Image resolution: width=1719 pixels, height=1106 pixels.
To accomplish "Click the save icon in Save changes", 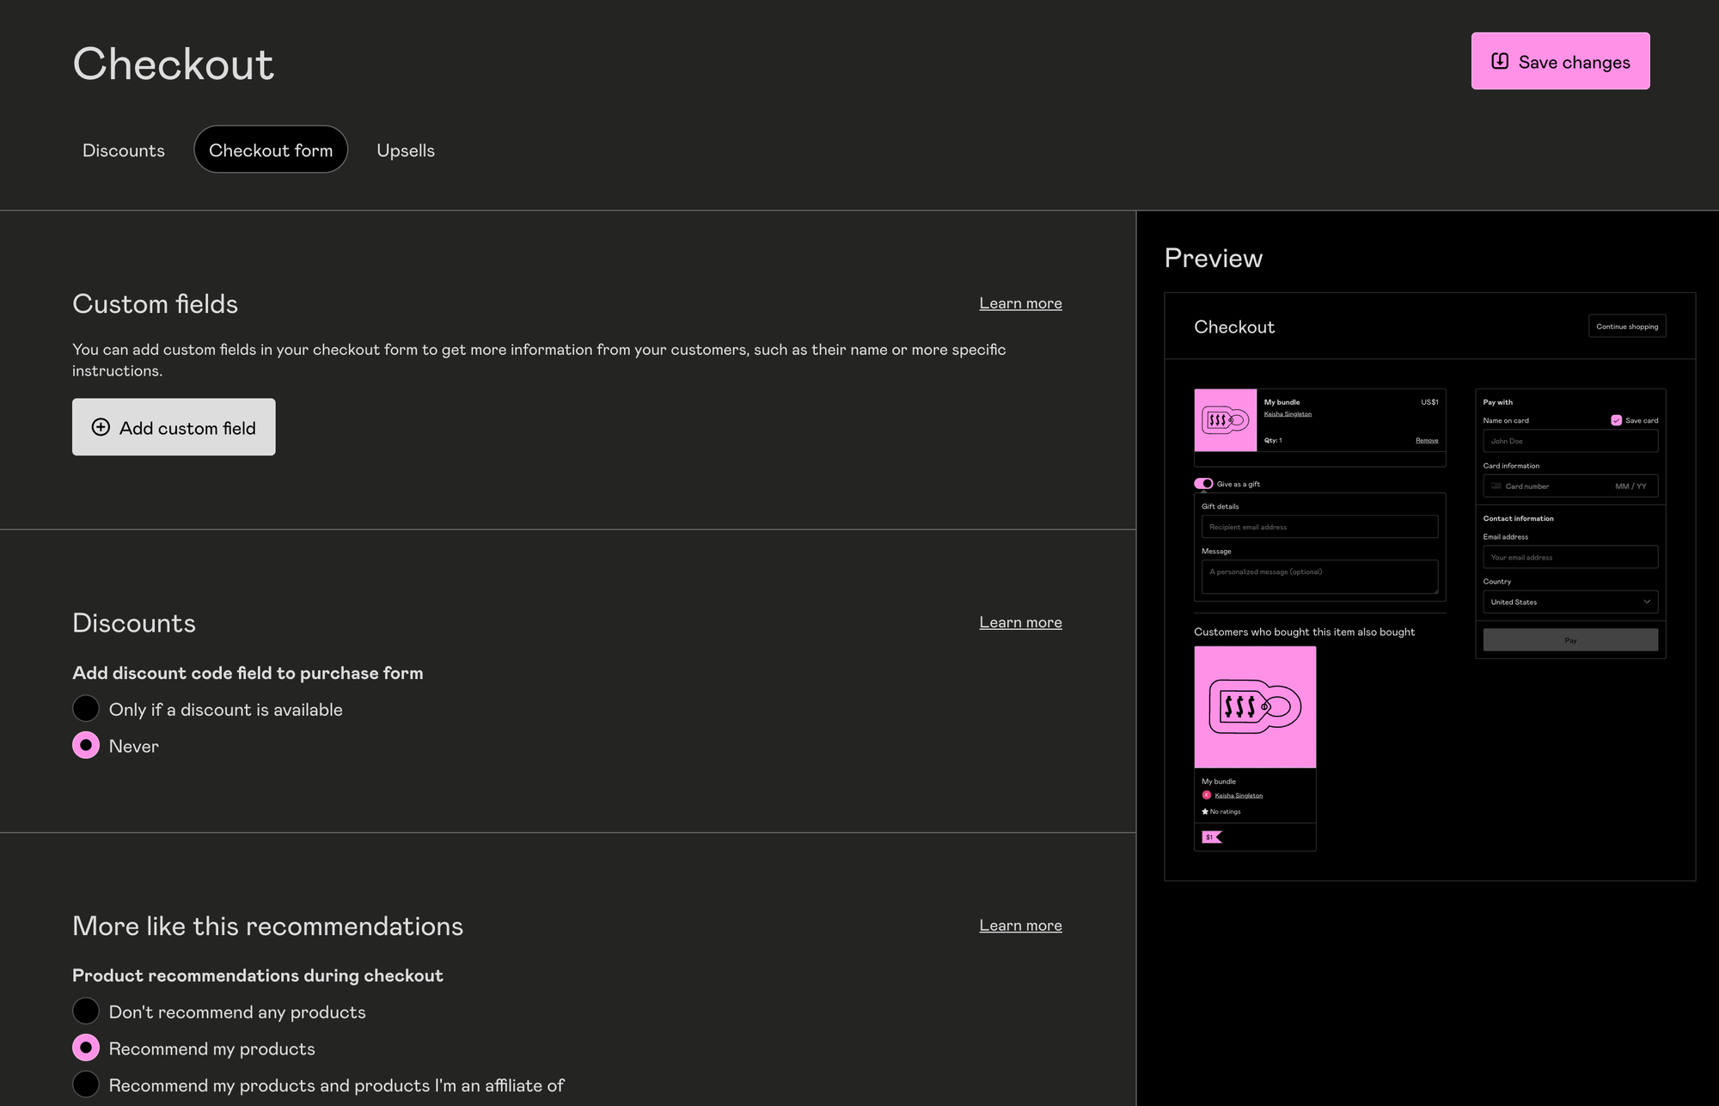I will click(1500, 61).
